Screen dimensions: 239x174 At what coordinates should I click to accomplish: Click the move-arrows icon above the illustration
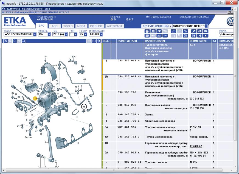pyautogui.click(x=99, y=41)
